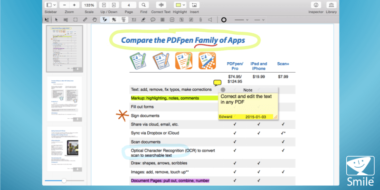Zoom in with the plus button
This screenshot has width=380, height=190.
(x=74, y=5)
